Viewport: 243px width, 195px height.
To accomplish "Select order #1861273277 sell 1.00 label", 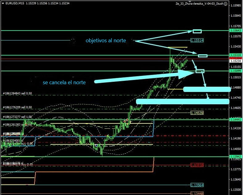I will tap(17, 117).
